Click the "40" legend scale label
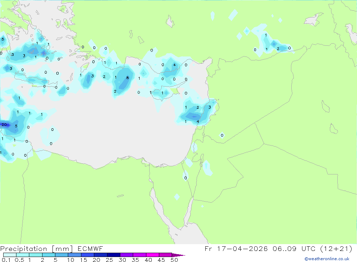The image size is (357, 262). (148, 260)
